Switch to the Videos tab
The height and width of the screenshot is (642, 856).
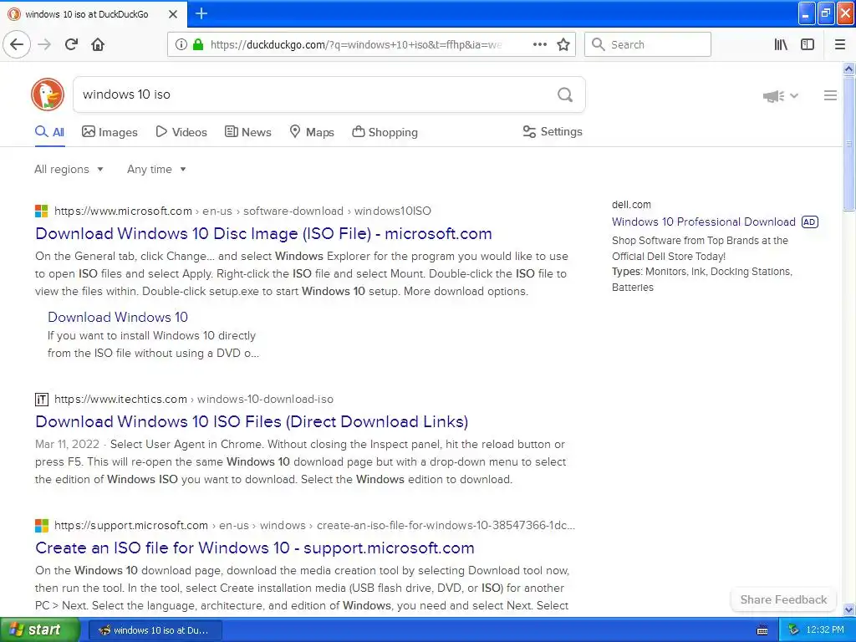[x=181, y=132]
